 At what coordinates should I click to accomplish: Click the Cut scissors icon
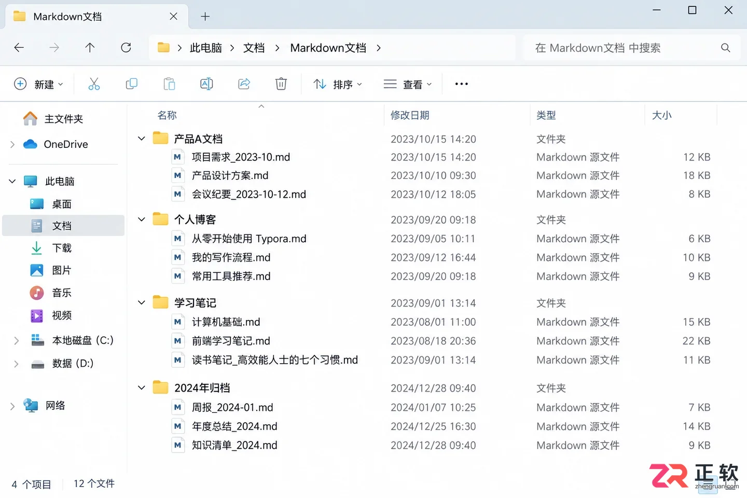[x=94, y=84]
